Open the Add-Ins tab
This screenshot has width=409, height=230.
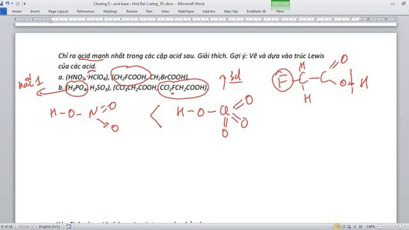coord(209,11)
